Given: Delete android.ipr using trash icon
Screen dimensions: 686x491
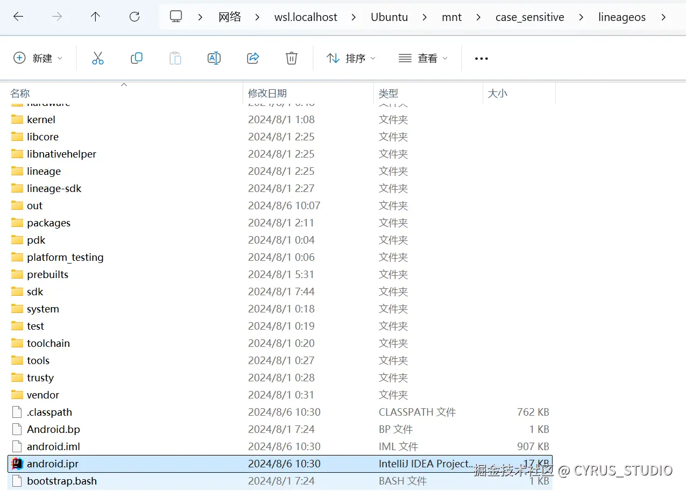Looking at the screenshot, I should click(x=291, y=58).
